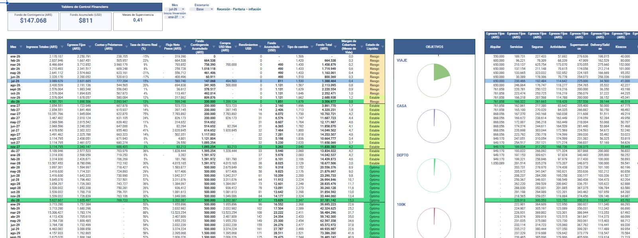Click the green dic-26 month cell
This screenshot has height=238, width=638.
15,102
